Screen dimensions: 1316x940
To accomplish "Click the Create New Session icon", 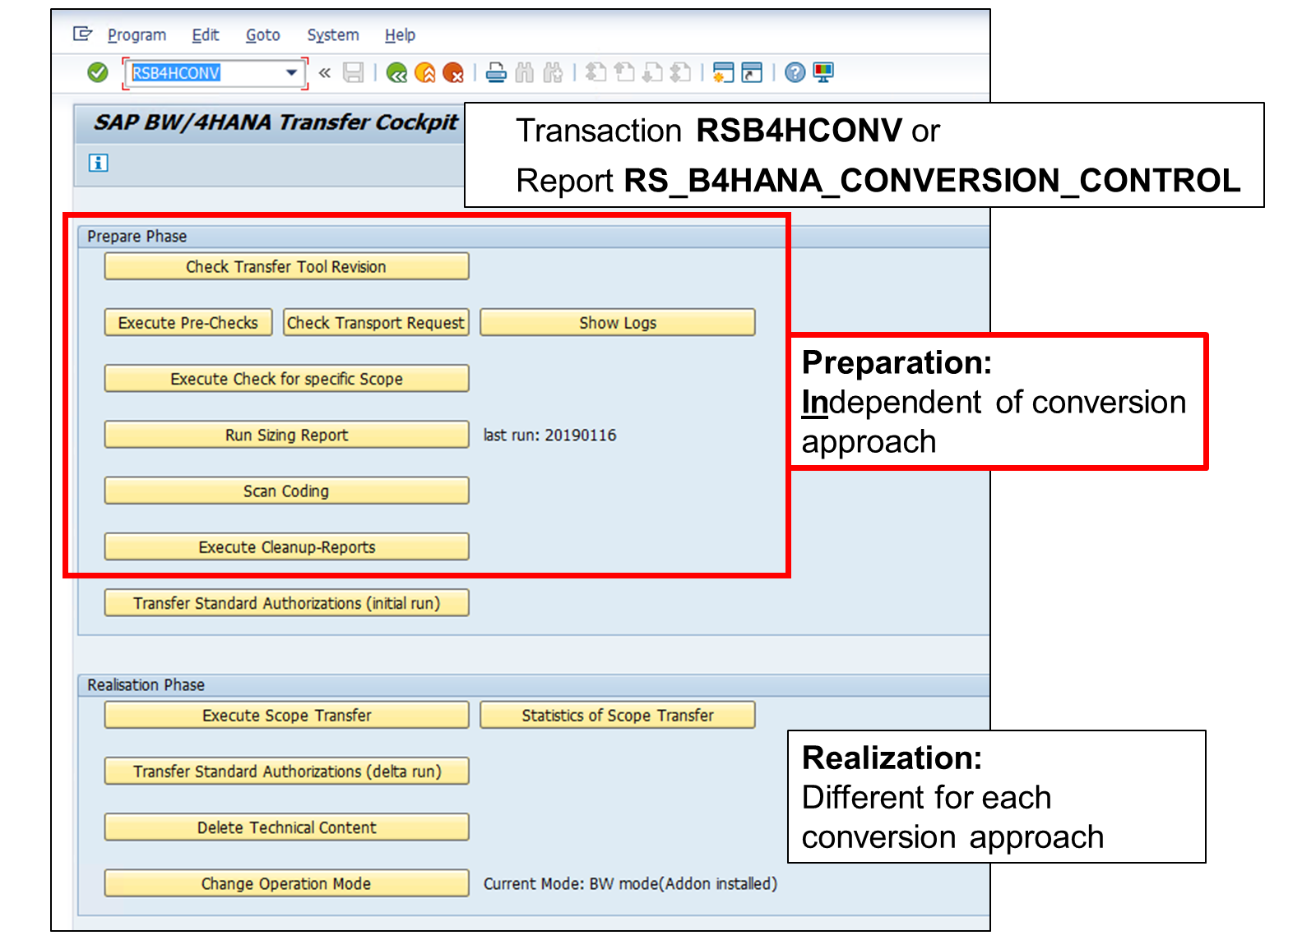I will point(724,72).
